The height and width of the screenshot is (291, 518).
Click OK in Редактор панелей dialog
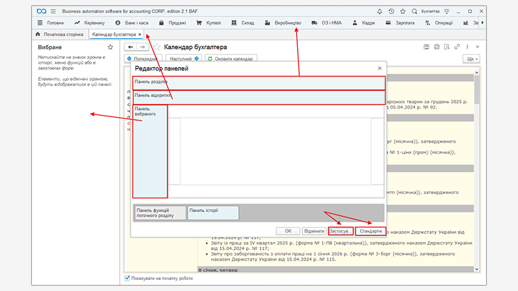[287, 231]
